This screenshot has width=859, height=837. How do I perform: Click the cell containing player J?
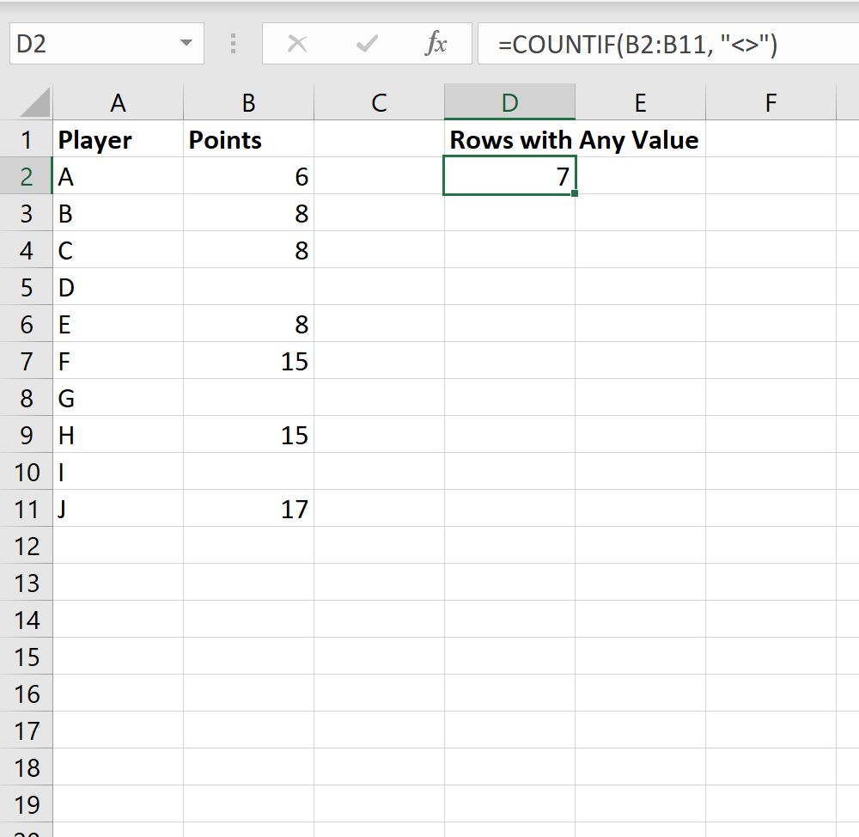118,509
